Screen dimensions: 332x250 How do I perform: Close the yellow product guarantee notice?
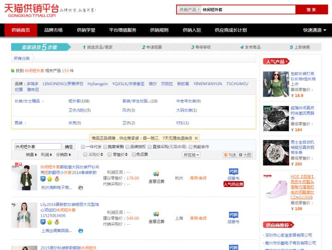[x=196, y=138]
